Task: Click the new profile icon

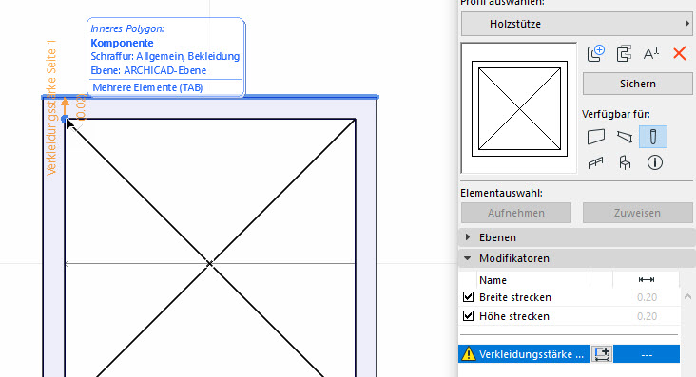Action: tap(595, 54)
